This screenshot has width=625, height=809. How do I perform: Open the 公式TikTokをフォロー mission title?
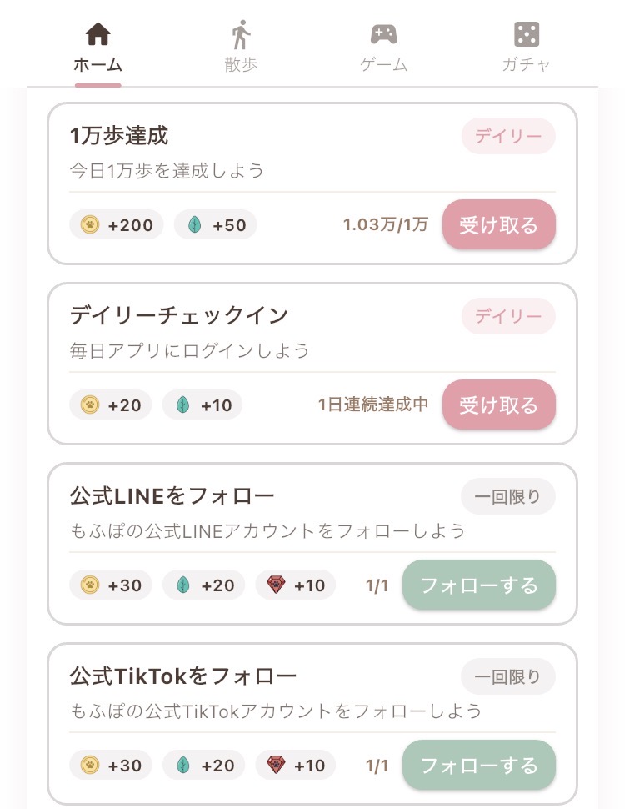coord(183,676)
